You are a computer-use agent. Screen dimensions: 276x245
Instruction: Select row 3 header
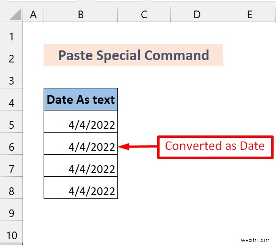click(x=11, y=77)
